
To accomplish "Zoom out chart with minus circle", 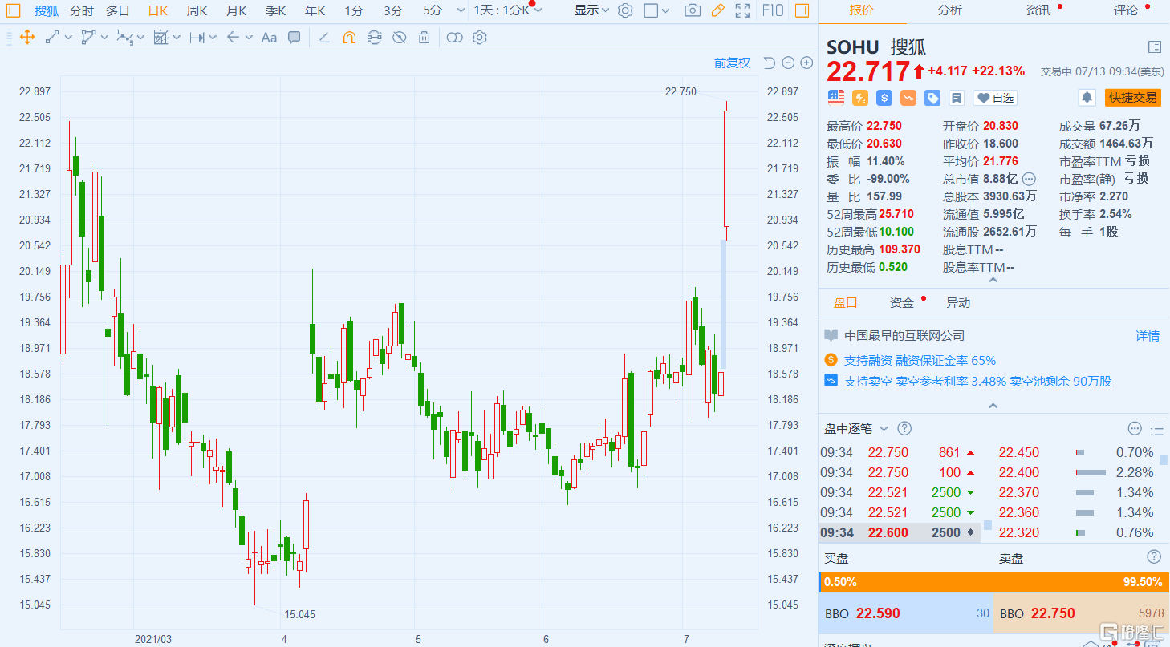I will tap(788, 63).
